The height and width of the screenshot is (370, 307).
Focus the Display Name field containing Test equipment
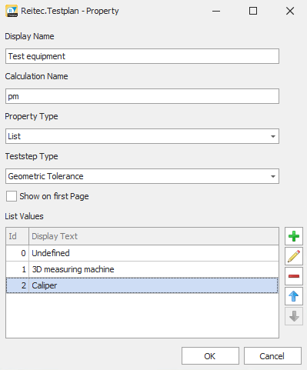(x=142, y=56)
